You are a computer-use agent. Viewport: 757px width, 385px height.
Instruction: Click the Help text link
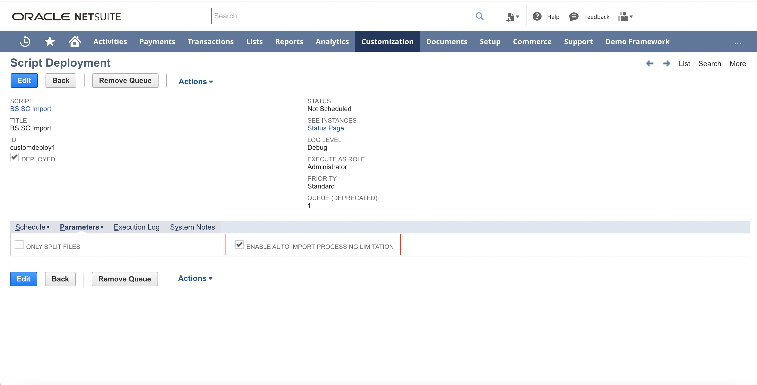point(553,17)
